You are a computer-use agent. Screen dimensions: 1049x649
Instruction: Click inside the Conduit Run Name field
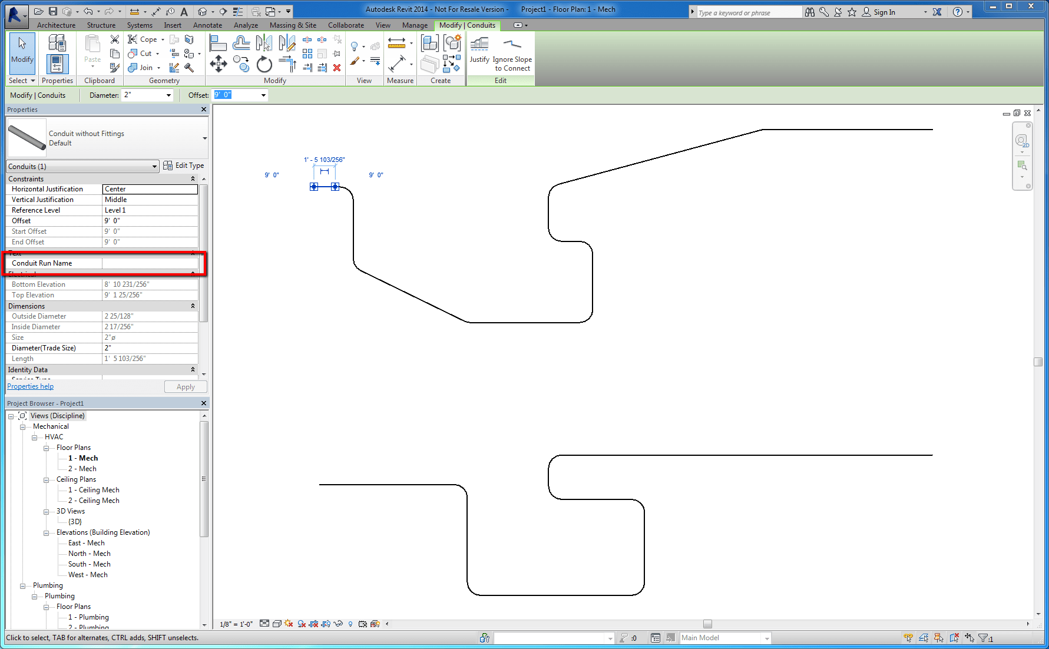click(150, 263)
